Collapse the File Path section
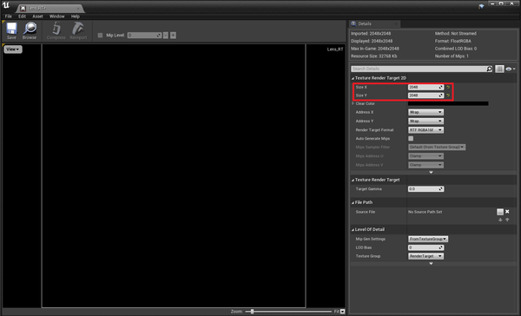The width and height of the screenshot is (521, 316). (353, 202)
